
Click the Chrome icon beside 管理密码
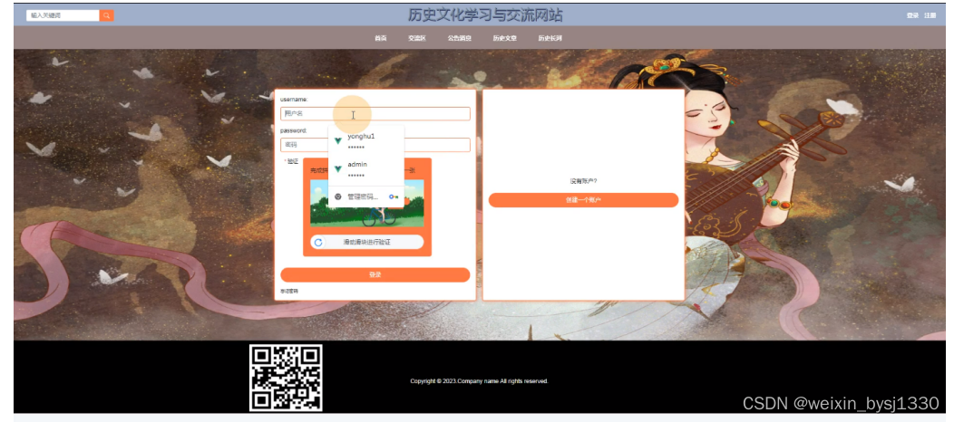(337, 197)
